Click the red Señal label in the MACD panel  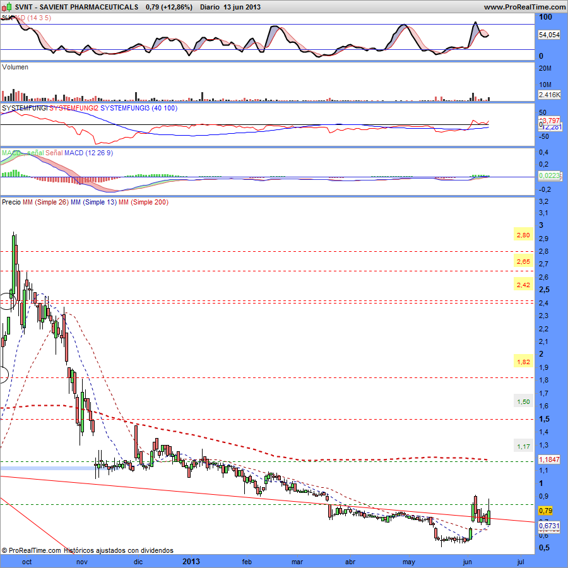54,153
